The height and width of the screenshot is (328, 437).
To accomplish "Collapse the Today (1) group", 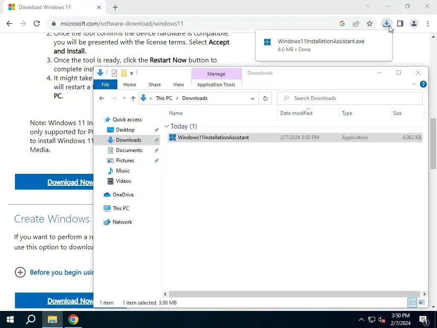I will 167,126.
